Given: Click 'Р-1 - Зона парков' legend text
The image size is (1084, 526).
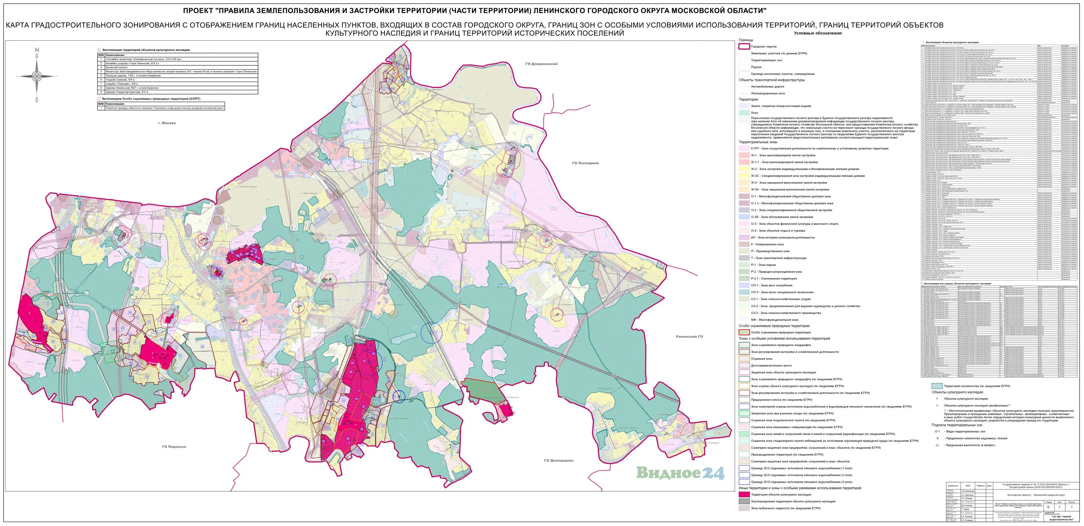Looking at the screenshot, I should point(763,265).
